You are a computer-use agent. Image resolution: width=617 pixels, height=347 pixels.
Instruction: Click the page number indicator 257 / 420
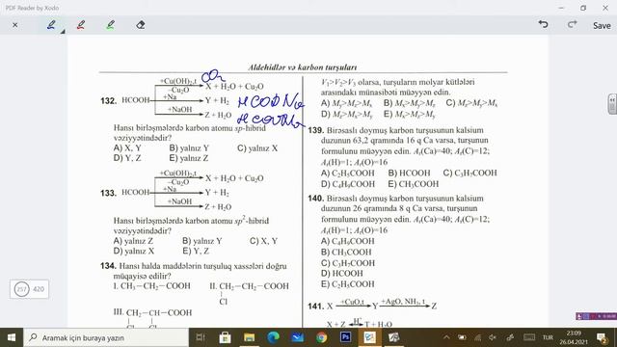(30, 289)
